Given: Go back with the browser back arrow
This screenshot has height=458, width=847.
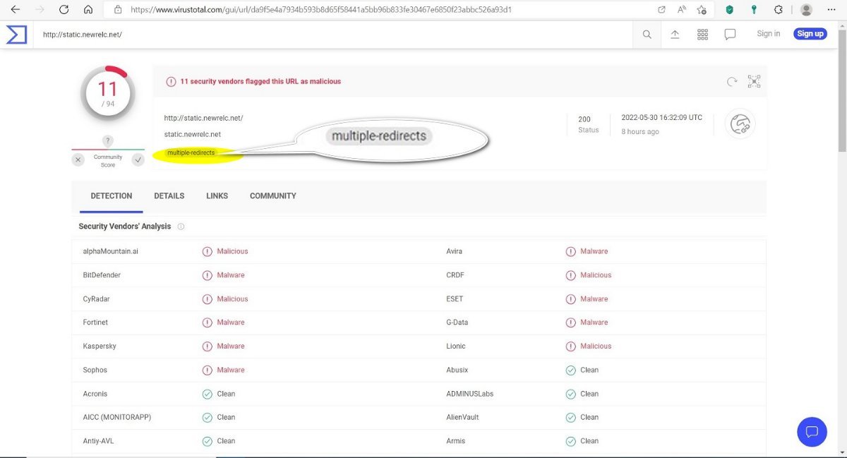Looking at the screenshot, I should point(16,10).
